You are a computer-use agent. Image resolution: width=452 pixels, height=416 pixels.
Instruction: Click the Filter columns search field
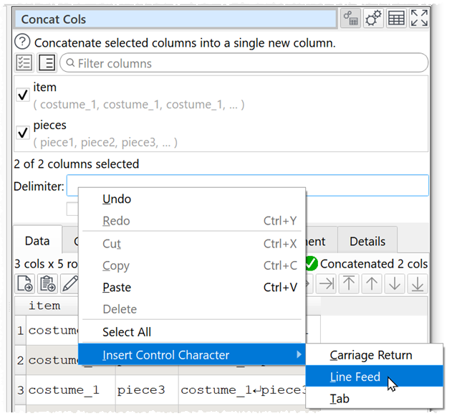[x=244, y=63]
